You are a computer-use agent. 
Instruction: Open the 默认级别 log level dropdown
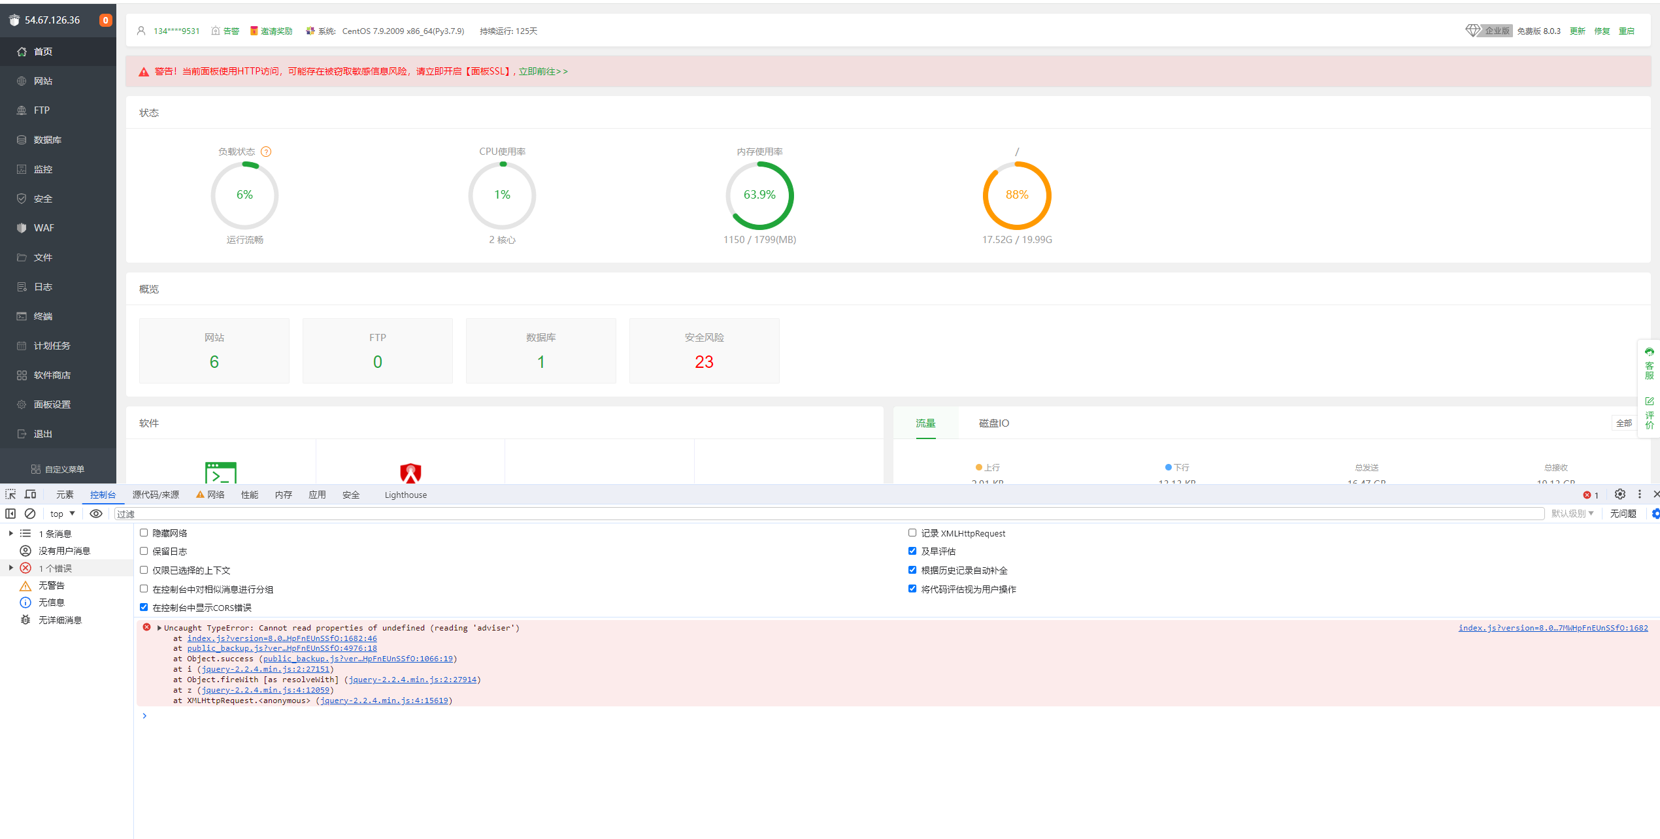click(1572, 514)
